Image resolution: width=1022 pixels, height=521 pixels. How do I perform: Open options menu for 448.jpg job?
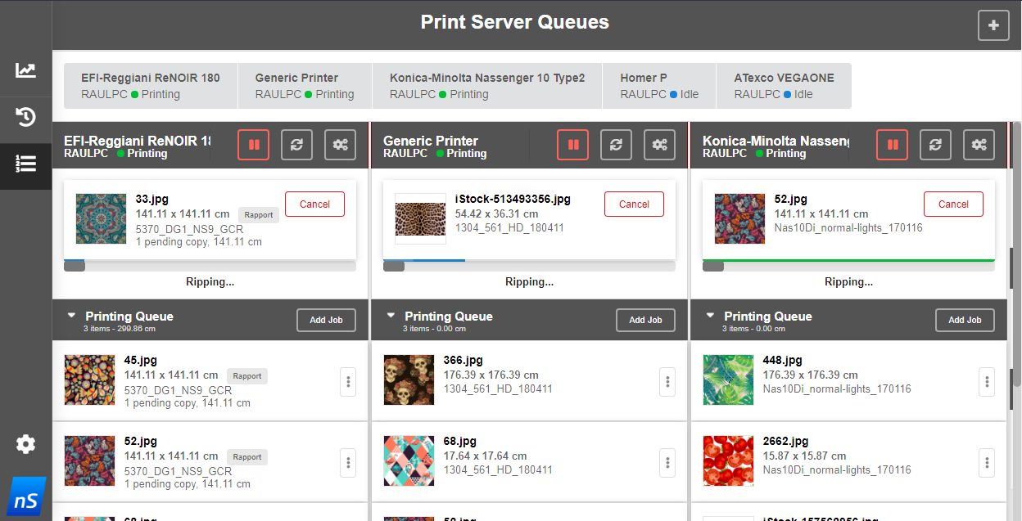pyautogui.click(x=987, y=381)
